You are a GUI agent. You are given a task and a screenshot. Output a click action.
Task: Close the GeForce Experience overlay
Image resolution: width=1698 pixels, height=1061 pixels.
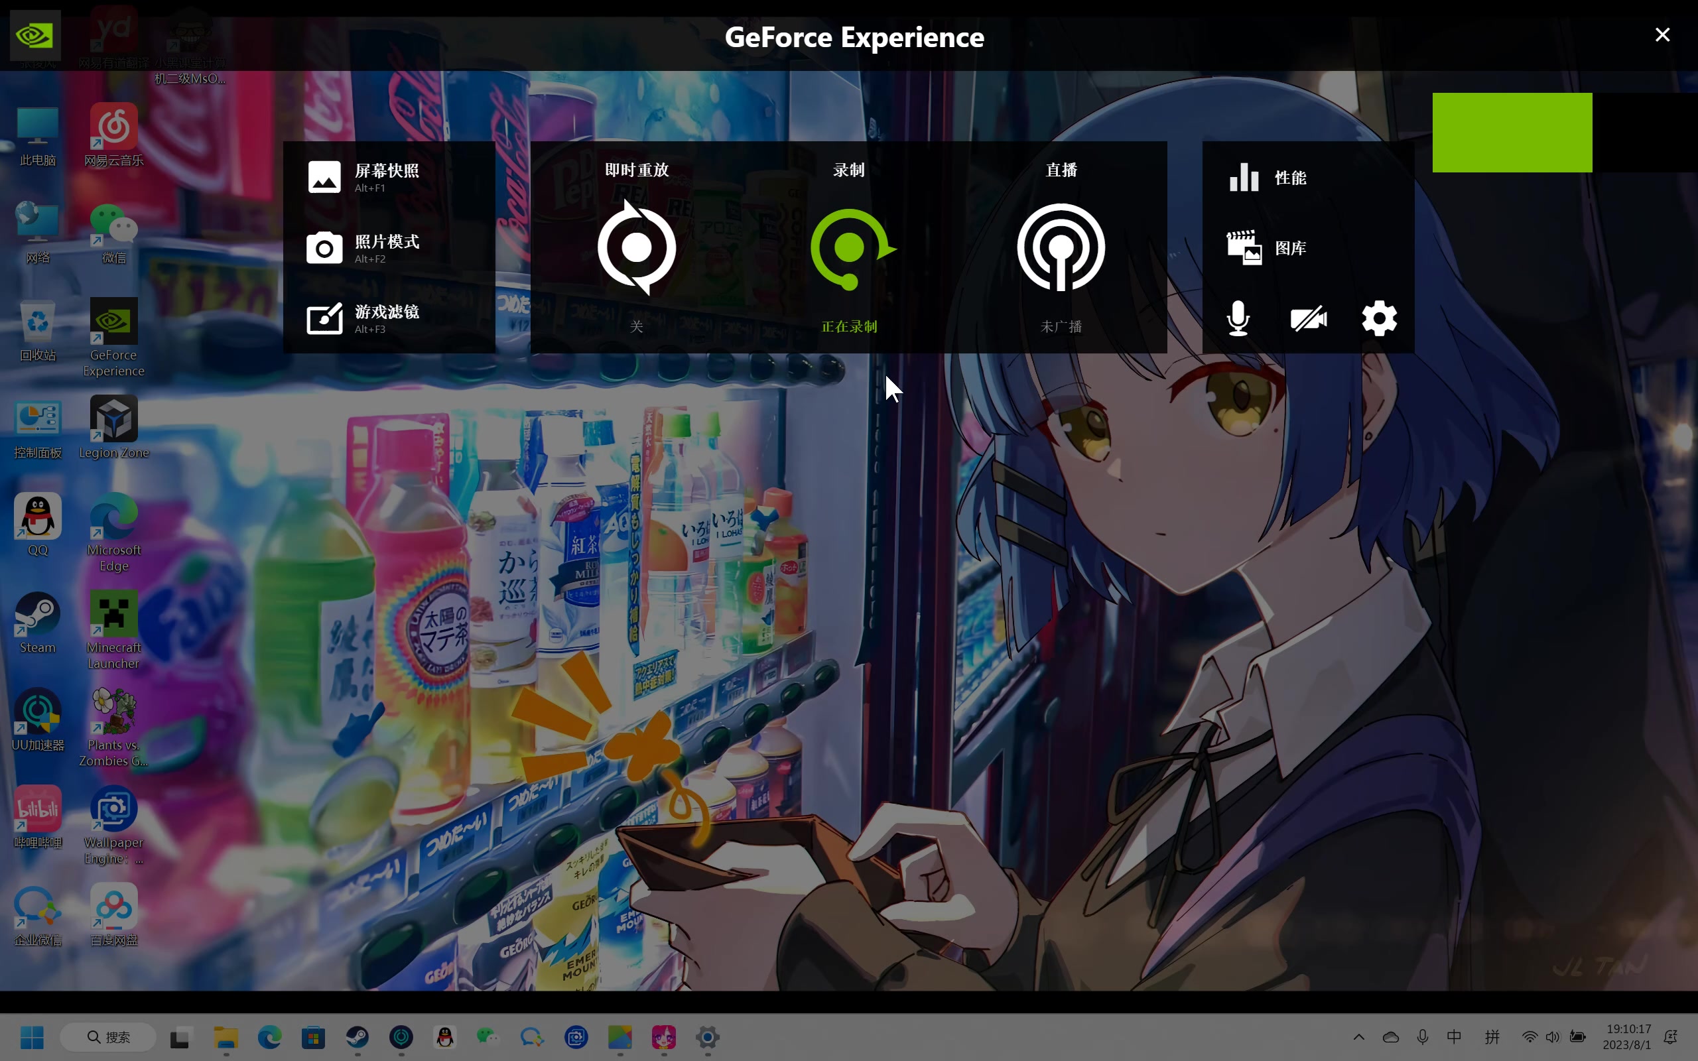point(1662,34)
